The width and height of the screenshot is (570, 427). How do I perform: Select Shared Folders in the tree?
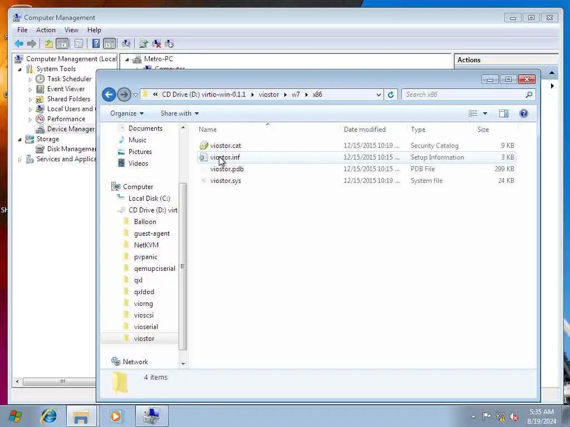point(68,99)
